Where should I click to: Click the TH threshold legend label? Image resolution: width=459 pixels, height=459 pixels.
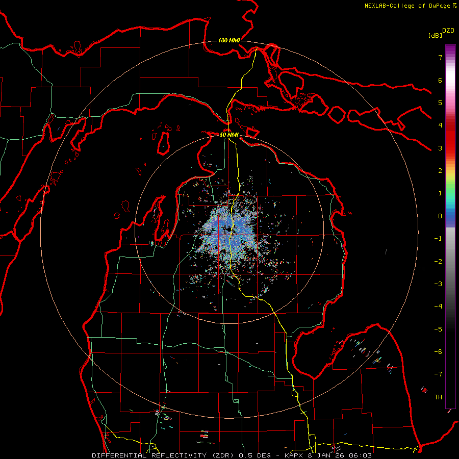(438, 397)
